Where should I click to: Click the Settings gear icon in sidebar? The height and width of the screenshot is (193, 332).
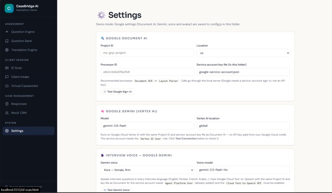[7, 131]
